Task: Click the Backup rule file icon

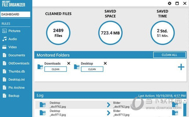Action: 4,96
